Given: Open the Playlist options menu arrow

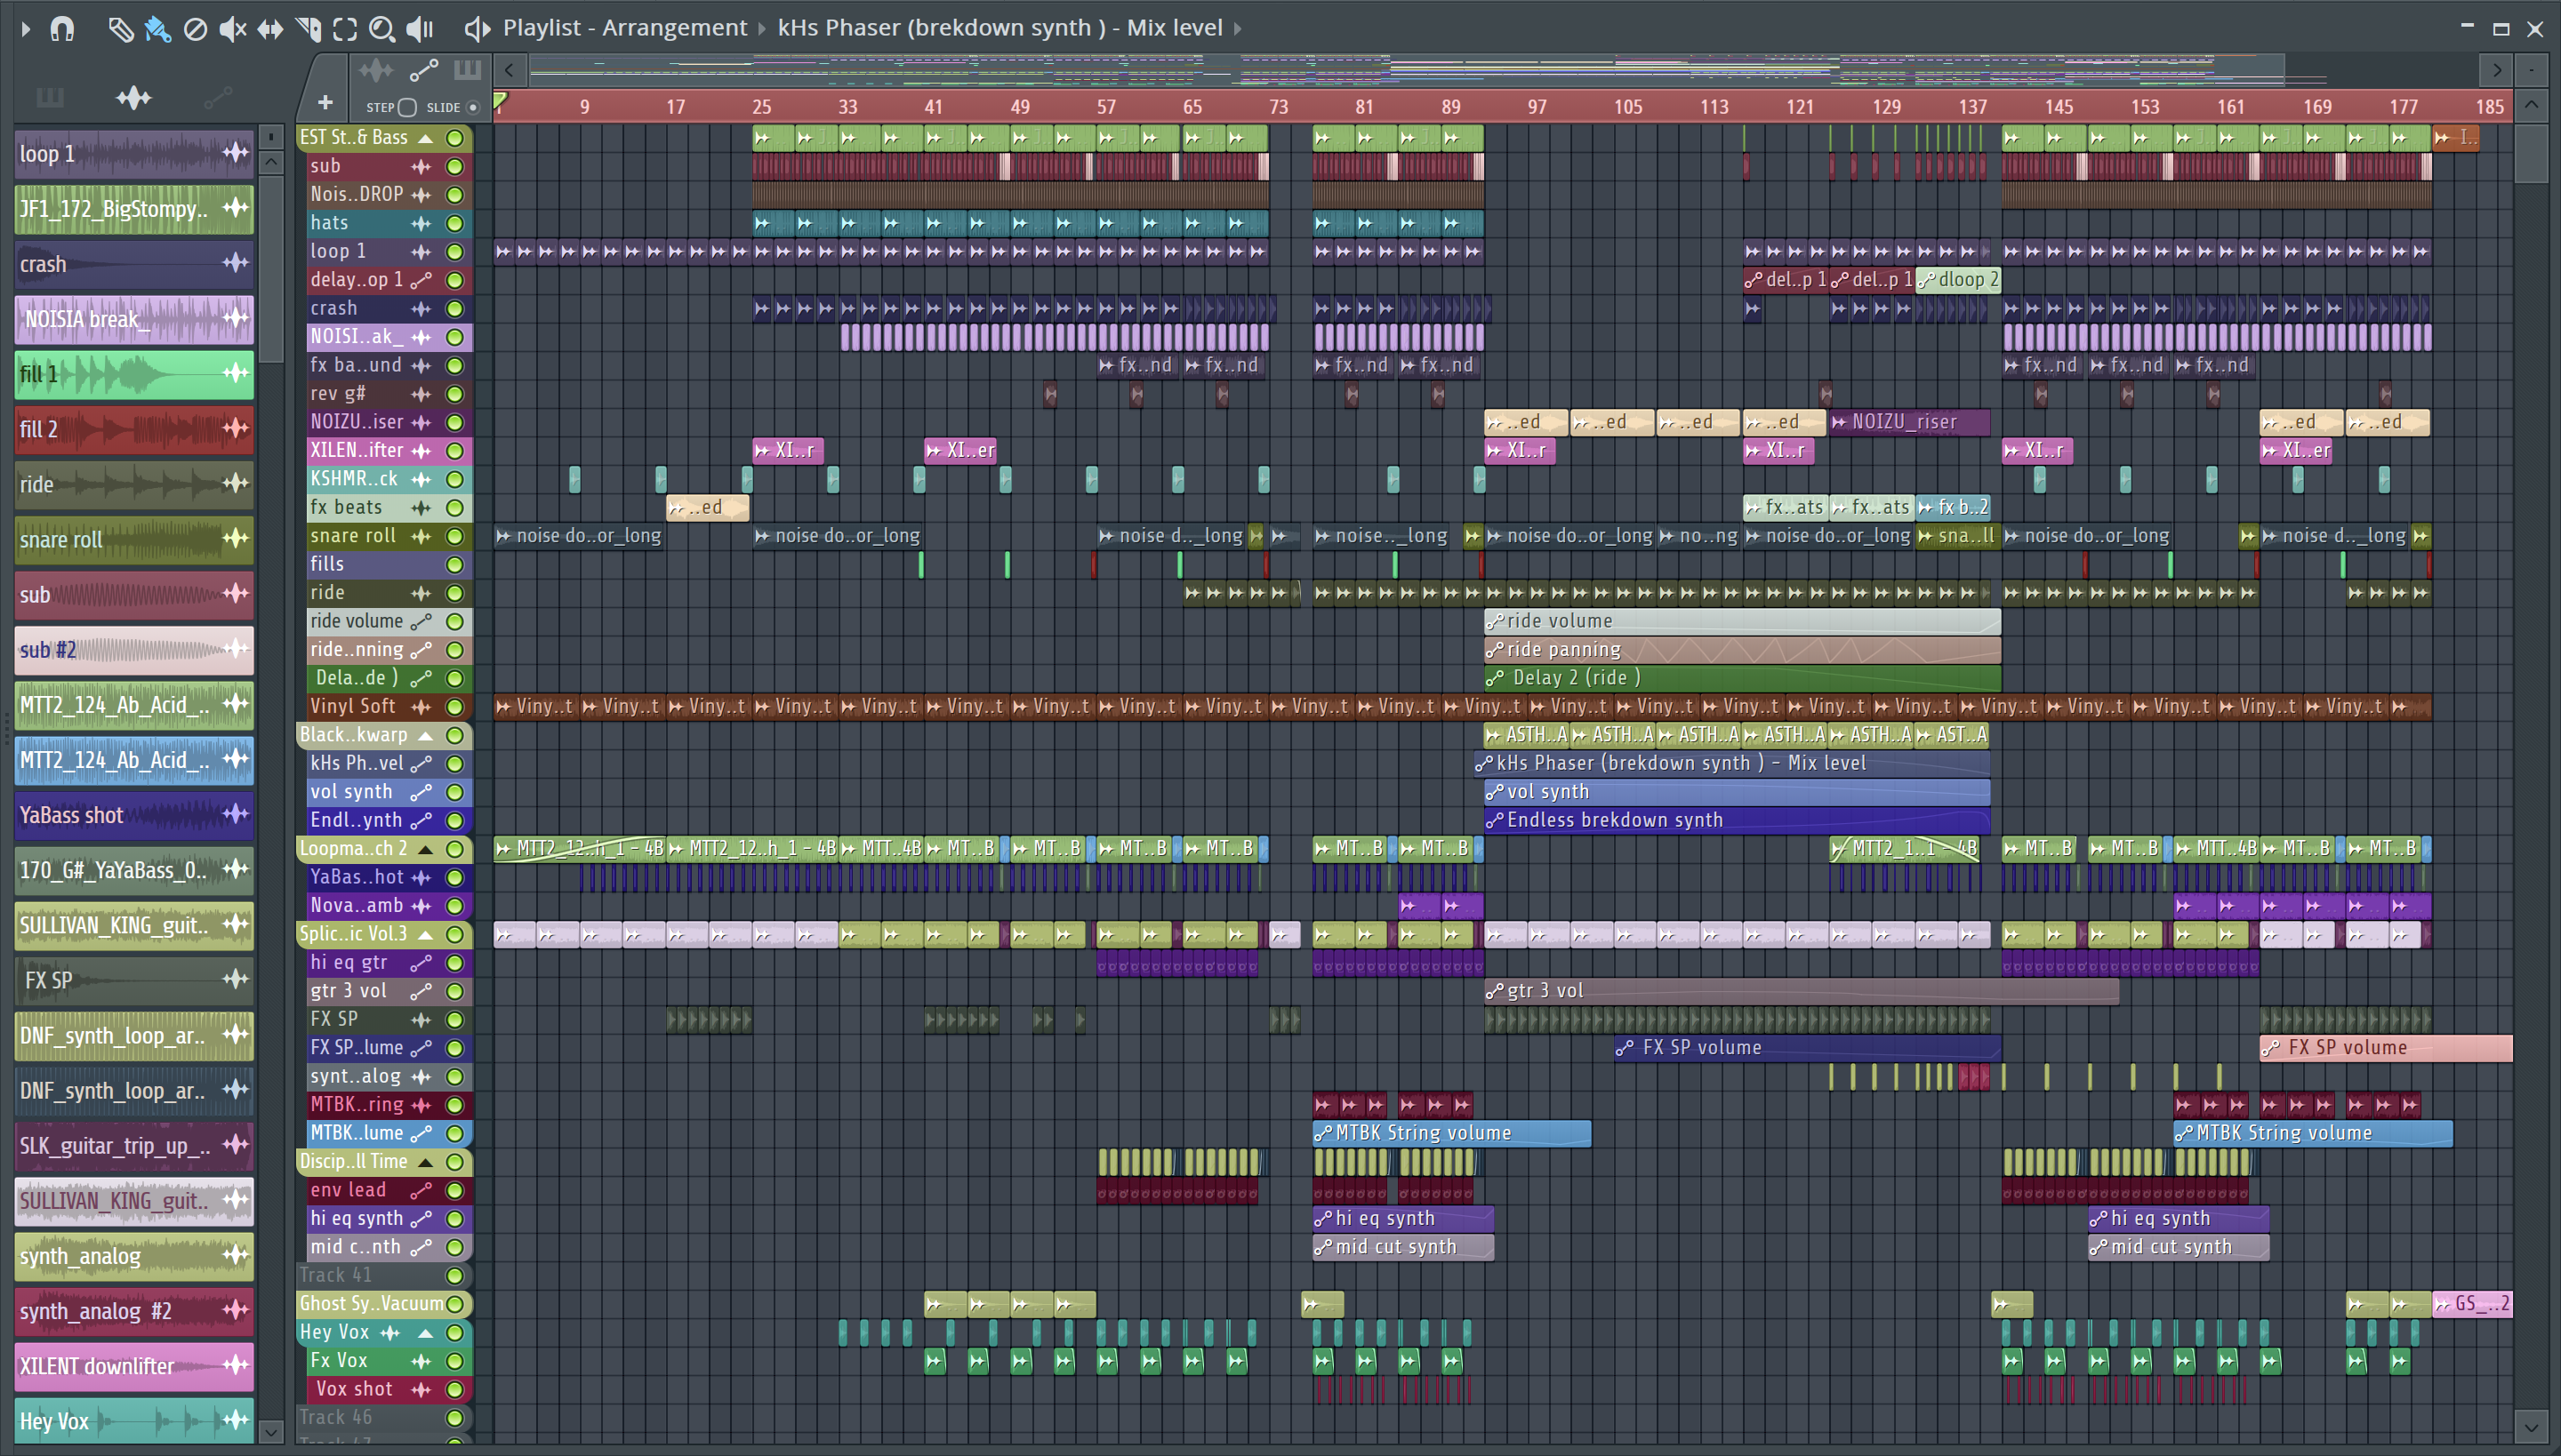Looking at the screenshot, I should click(x=25, y=28).
